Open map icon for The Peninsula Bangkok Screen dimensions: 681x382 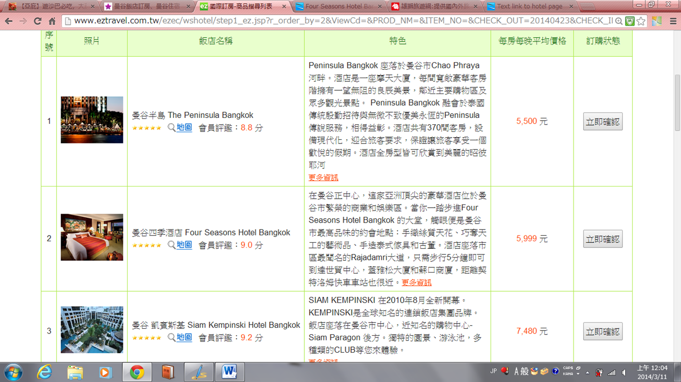(x=171, y=128)
